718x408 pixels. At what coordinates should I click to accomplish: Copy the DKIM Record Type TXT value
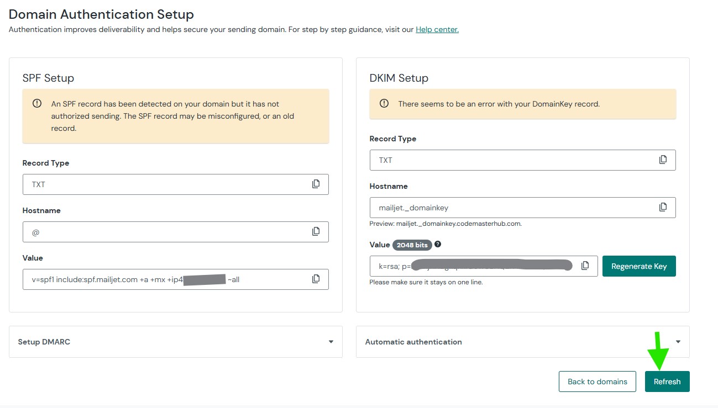click(663, 160)
